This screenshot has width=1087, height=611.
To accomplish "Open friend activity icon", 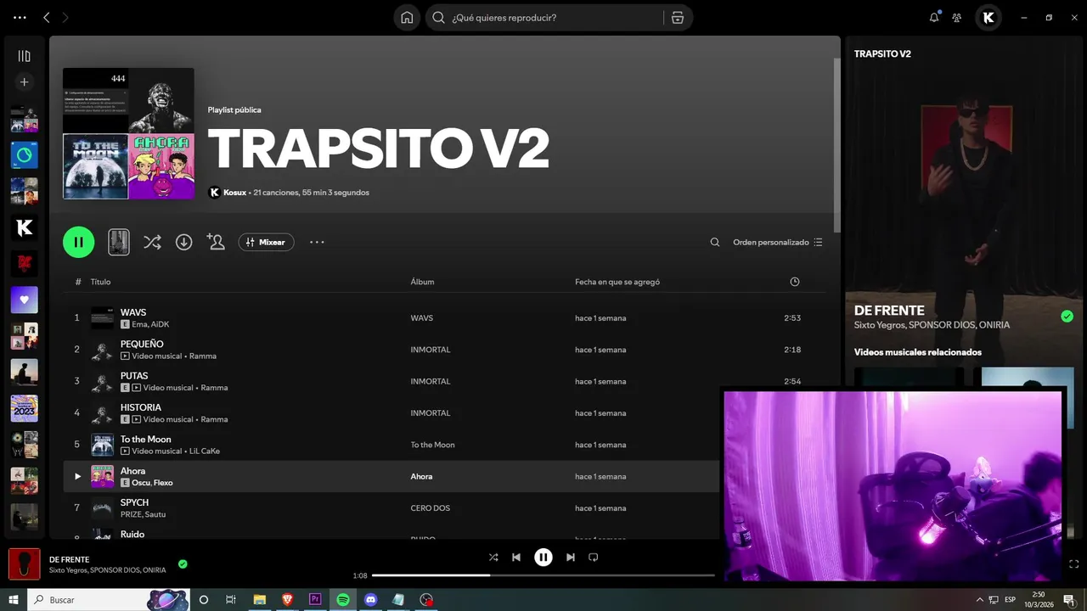I will [x=957, y=17].
